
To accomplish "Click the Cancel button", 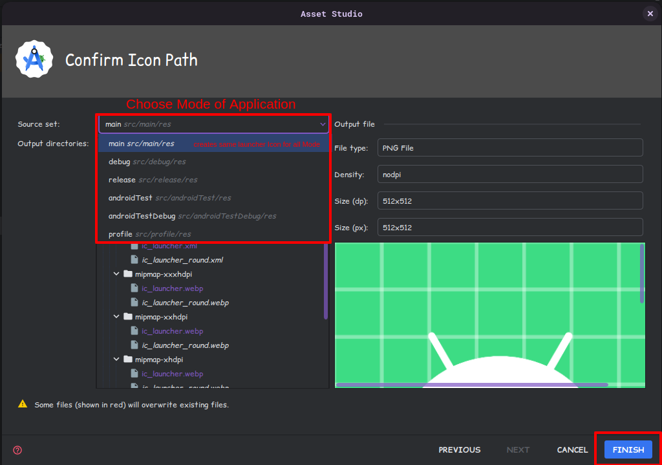I will [572, 450].
